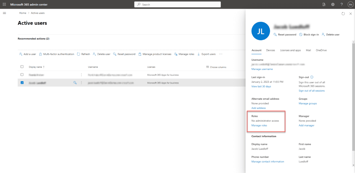Click the help question mark icon
This screenshot has width=355, height=173.
[x=341, y=4]
